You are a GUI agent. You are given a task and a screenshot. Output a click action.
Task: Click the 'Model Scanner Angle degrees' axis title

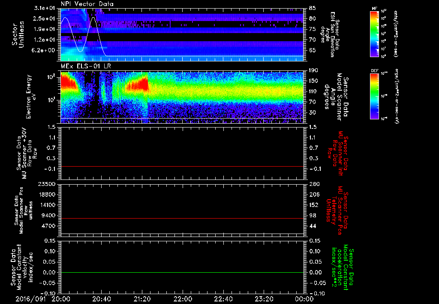click(336, 97)
